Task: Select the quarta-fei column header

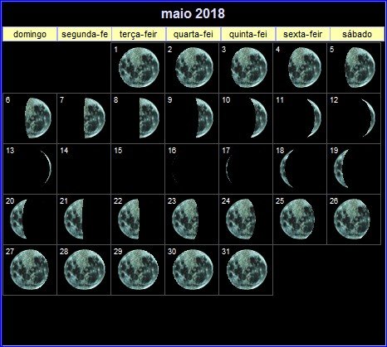Action: pos(193,34)
